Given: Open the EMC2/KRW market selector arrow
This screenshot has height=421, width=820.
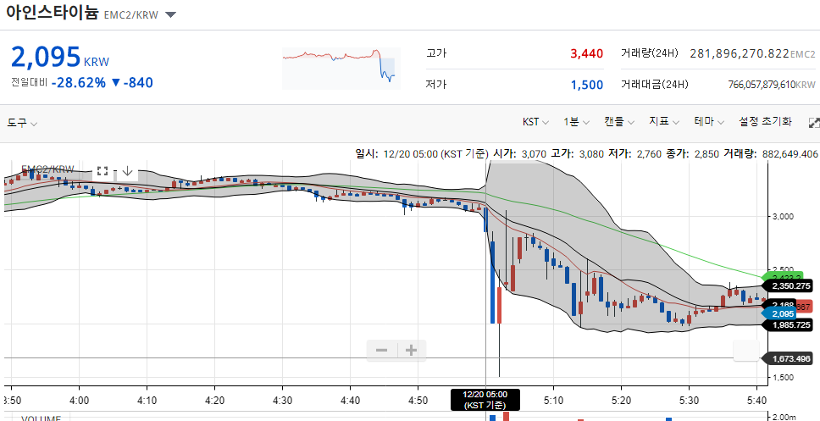Looking at the screenshot, I should 170,14.
